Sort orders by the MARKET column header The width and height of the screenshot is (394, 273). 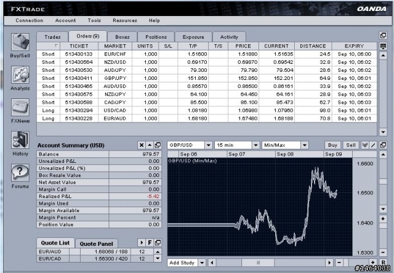click(115, 46)
